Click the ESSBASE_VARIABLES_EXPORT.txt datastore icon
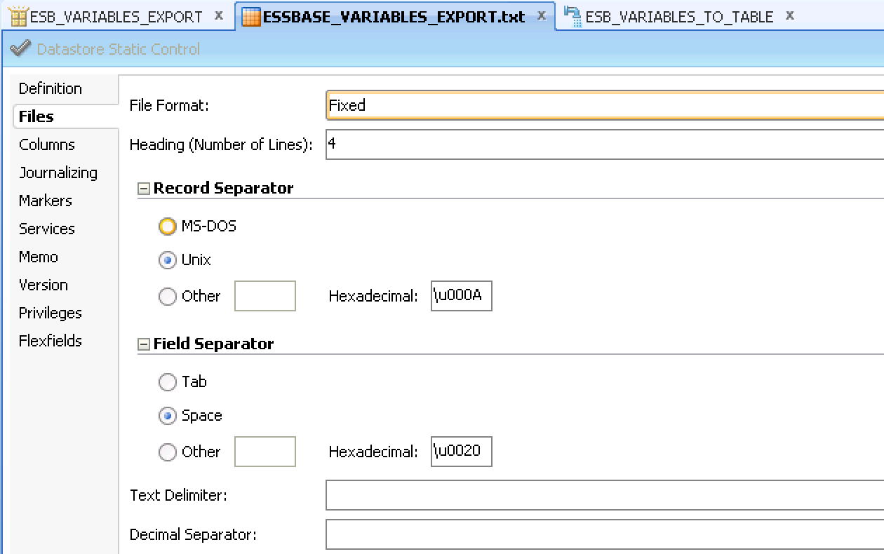 (x=250, y=17)
